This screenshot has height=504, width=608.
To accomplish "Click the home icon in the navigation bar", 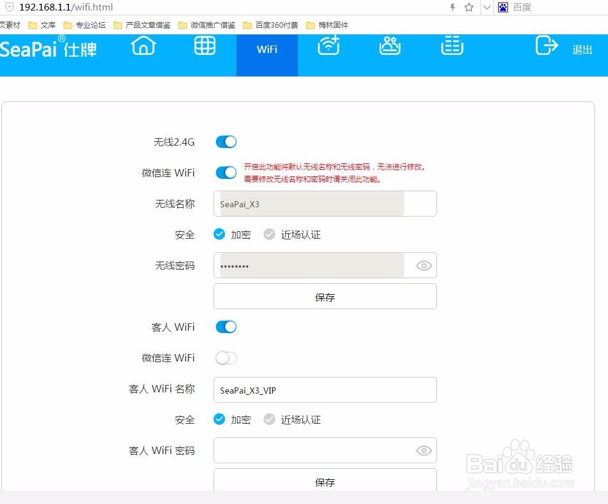I will click(x=143, y=47).
